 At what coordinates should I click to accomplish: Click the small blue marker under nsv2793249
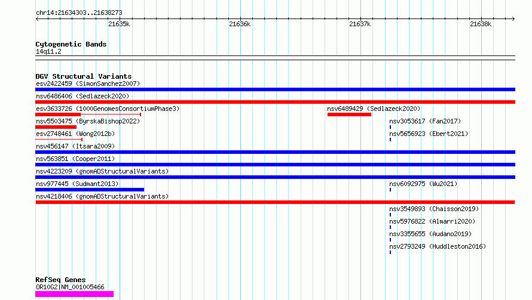(390, 252)
